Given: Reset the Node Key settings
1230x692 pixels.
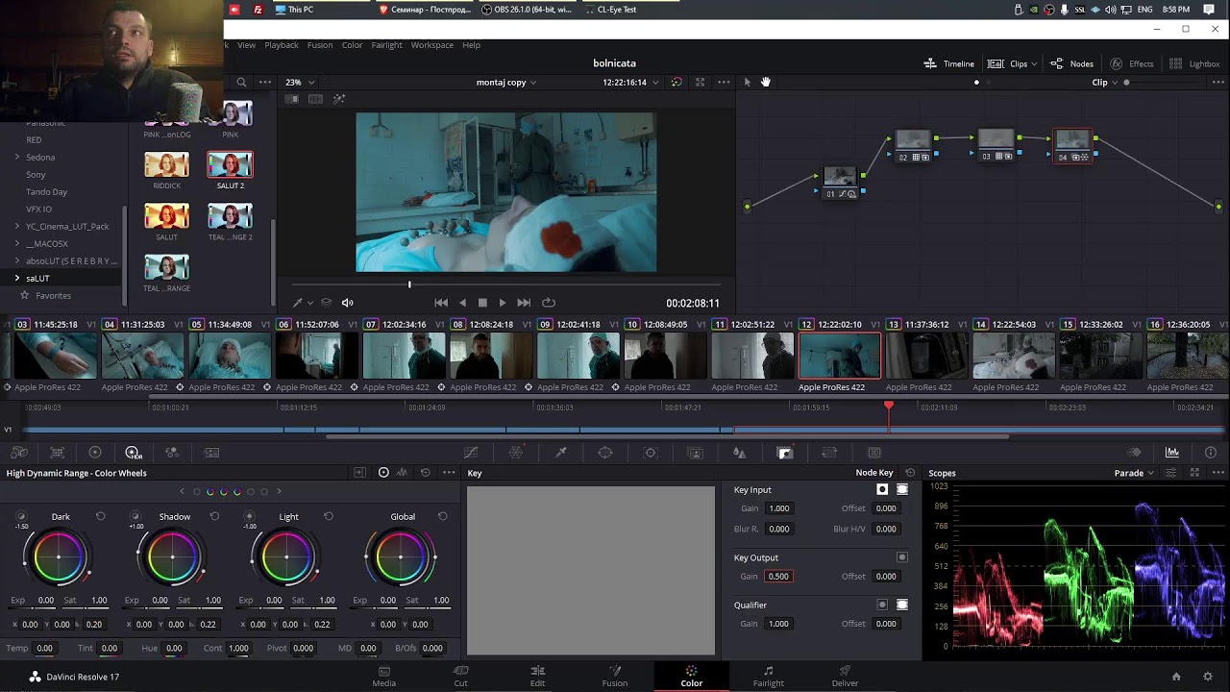Looking at the screenshot, I should pos(910,473).
